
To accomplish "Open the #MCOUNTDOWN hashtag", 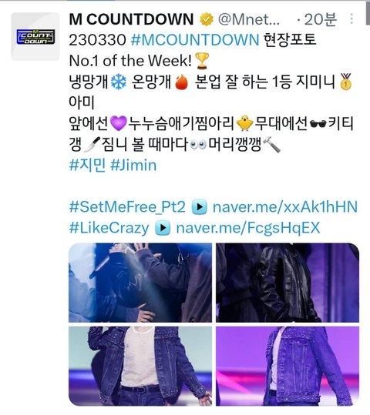I will (195, 40).
